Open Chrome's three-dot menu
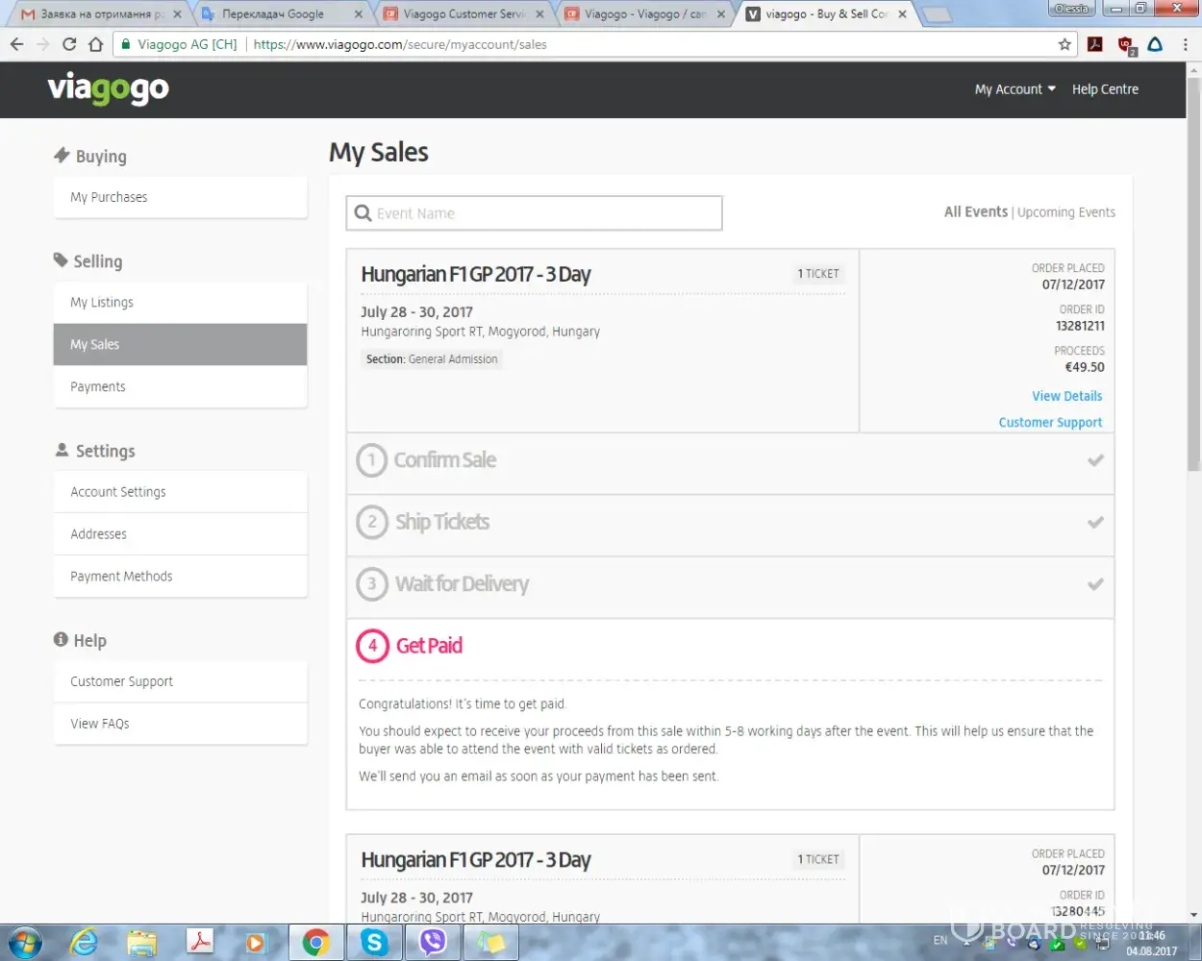This screenshot has height=961, width=1202. pyautogui.click(x=1186, y=44)
